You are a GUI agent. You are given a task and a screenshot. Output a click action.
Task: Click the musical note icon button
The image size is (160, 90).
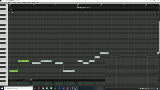click(x=154, y=12)
